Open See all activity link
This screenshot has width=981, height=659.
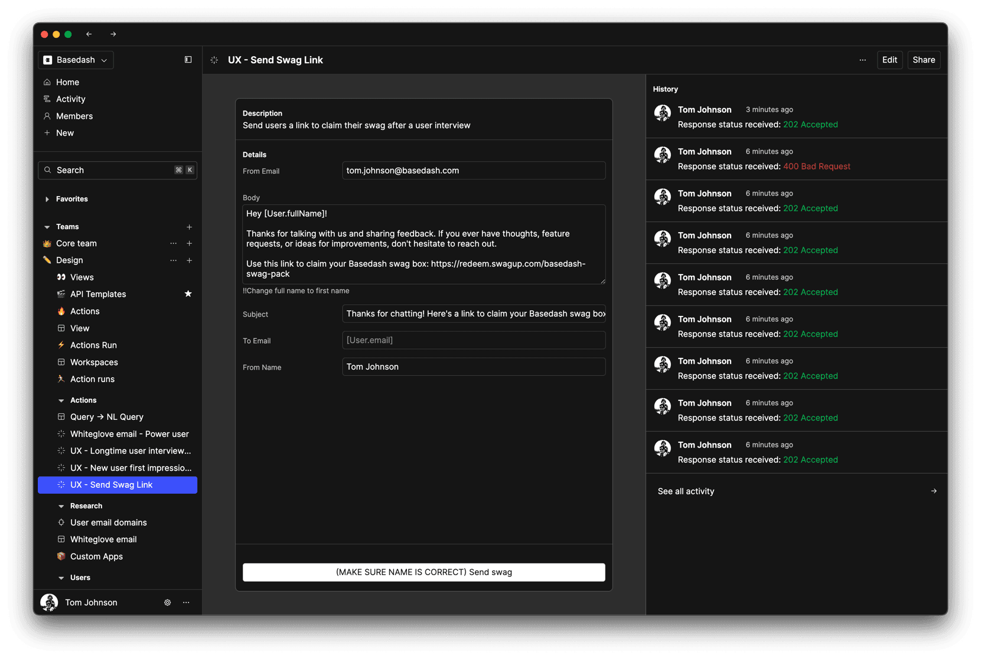pyautogui.click(x=797, y=491)
